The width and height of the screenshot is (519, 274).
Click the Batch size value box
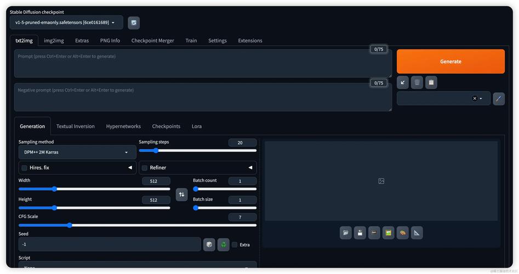pos(242,200)
